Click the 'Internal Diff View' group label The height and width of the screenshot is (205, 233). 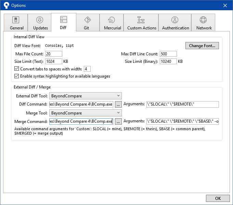coord(29,37)
